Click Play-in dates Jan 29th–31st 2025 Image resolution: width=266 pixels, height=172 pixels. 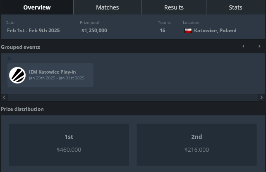[x=57, y=78]
